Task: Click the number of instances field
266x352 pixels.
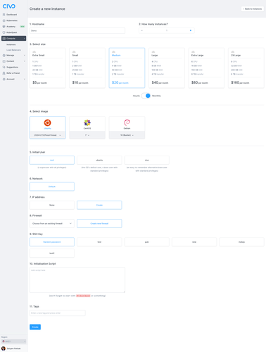Action: pos(167,30)
